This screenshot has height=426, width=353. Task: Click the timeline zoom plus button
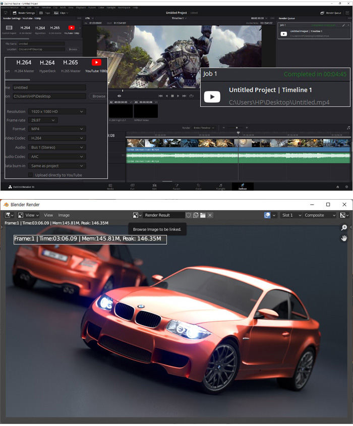247,128
